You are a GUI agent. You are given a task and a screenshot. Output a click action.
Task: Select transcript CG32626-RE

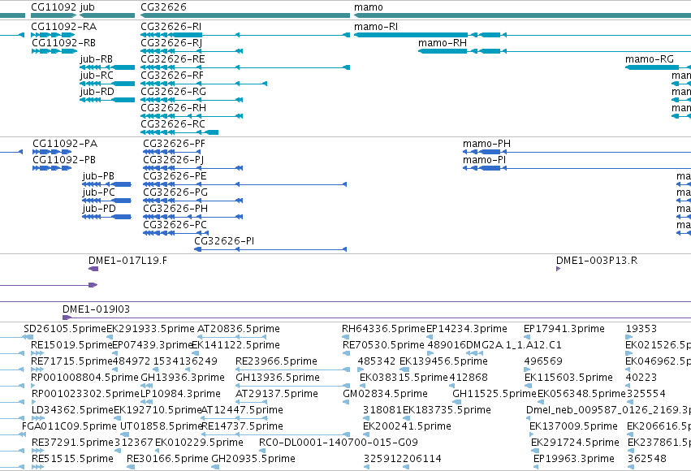point(173,59)
